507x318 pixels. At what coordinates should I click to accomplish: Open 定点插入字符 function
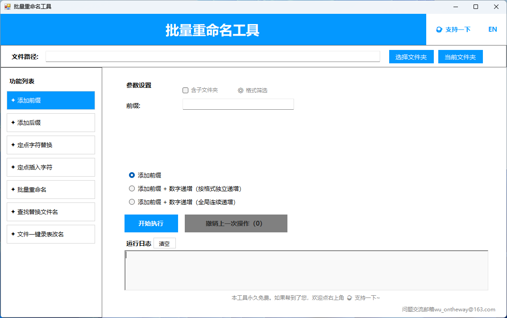[x=51, y=167]
